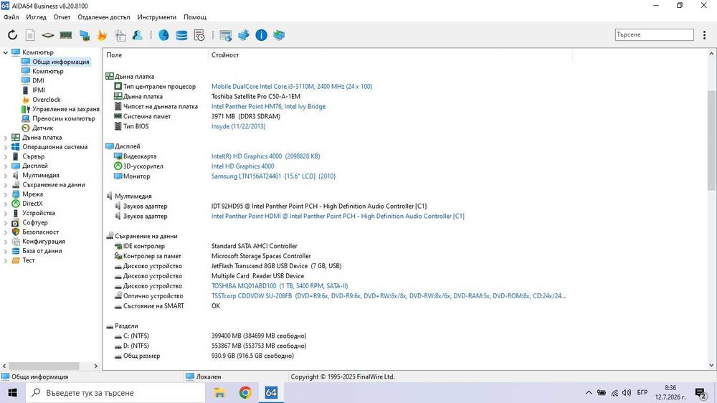Click the AIDA64 taskbar icon
This screenshot has width=717, height=403.
coord(271,392)
